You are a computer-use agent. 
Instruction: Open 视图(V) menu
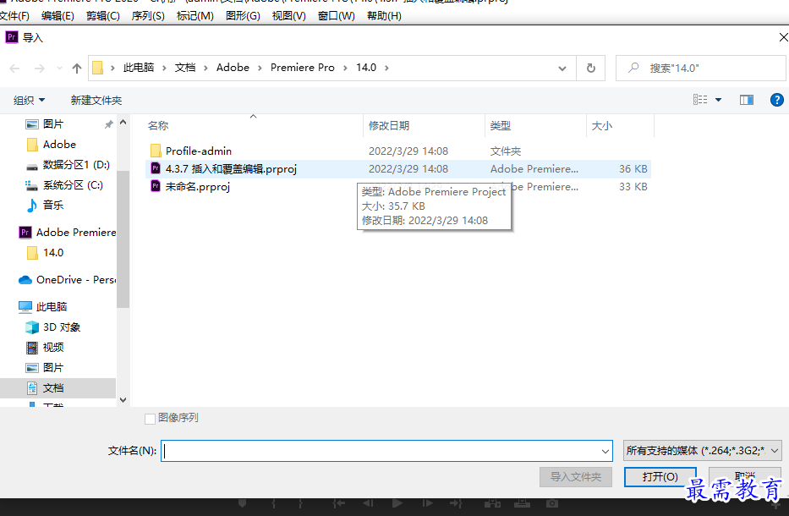(x=289, y=15)
